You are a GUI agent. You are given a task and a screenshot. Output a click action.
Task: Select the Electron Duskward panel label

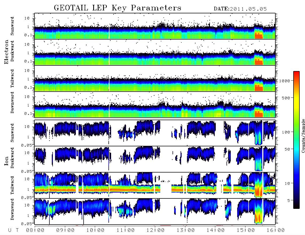(12, 51)
